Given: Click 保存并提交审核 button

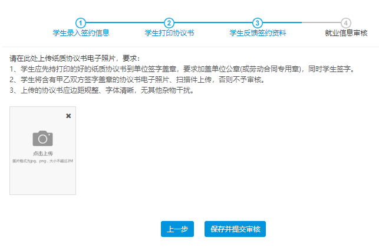Looking at the screenshot, I should click(235, 229).
